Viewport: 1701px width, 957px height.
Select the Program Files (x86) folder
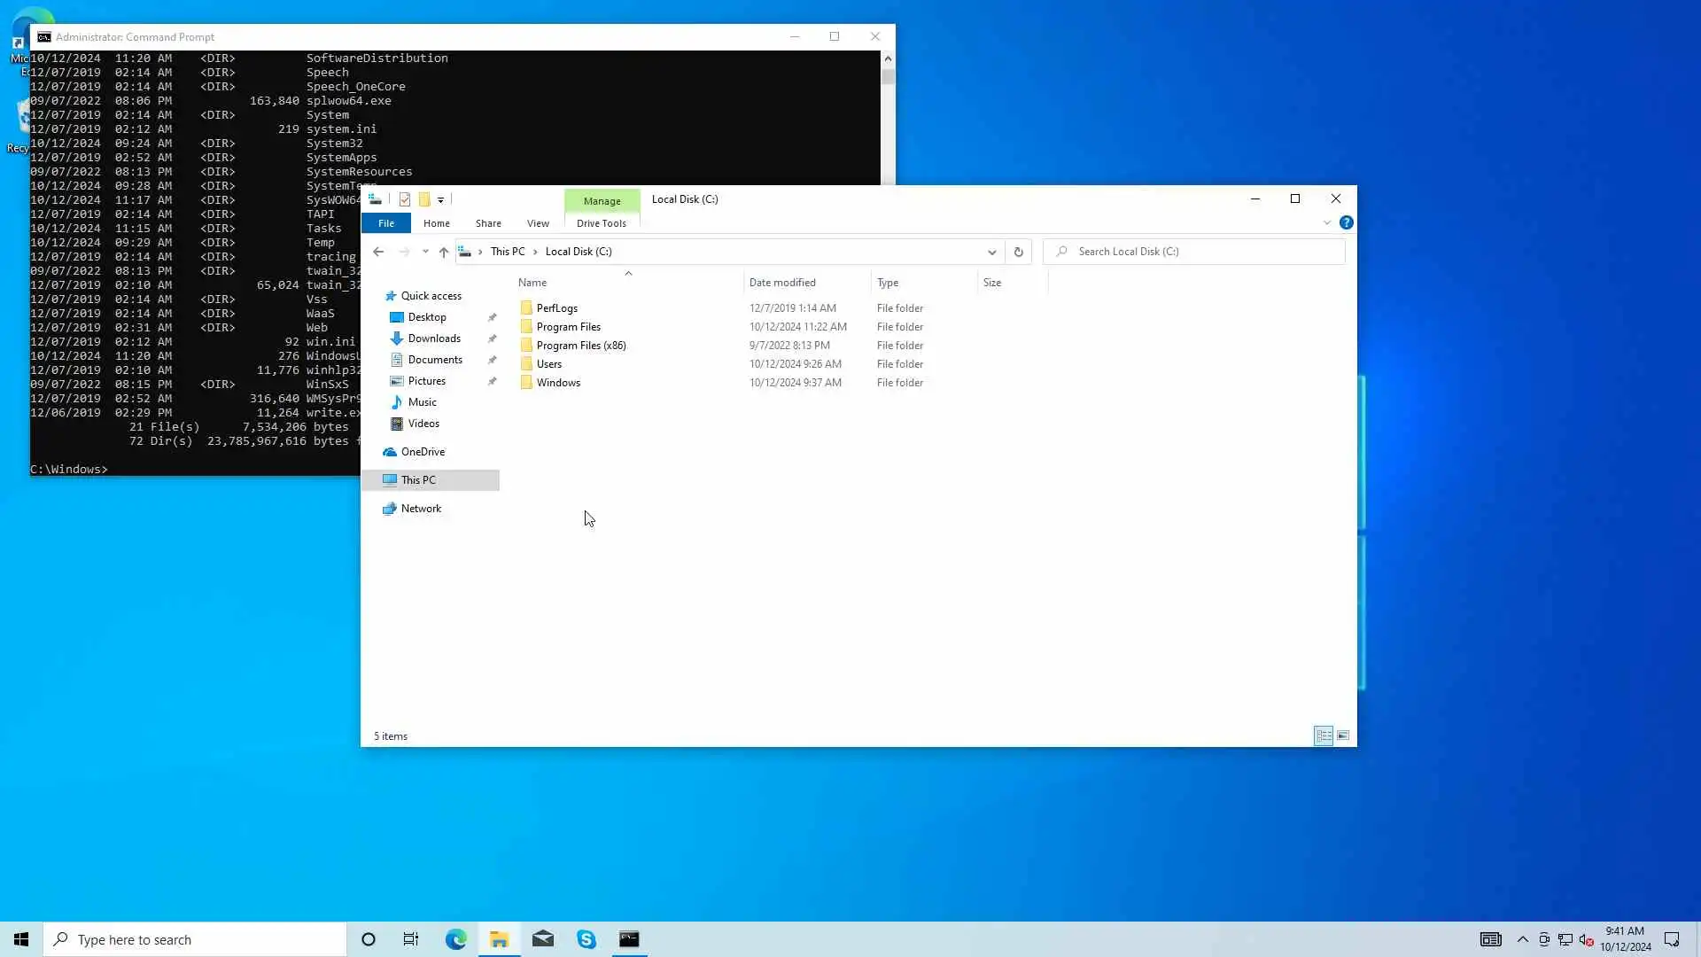(581, 346)
